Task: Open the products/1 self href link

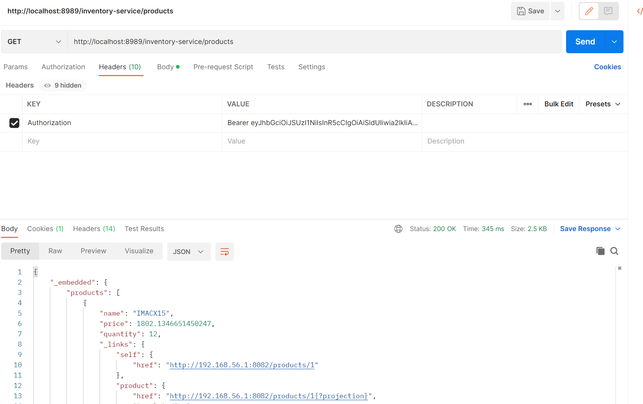Action: (x=242, y=365)
